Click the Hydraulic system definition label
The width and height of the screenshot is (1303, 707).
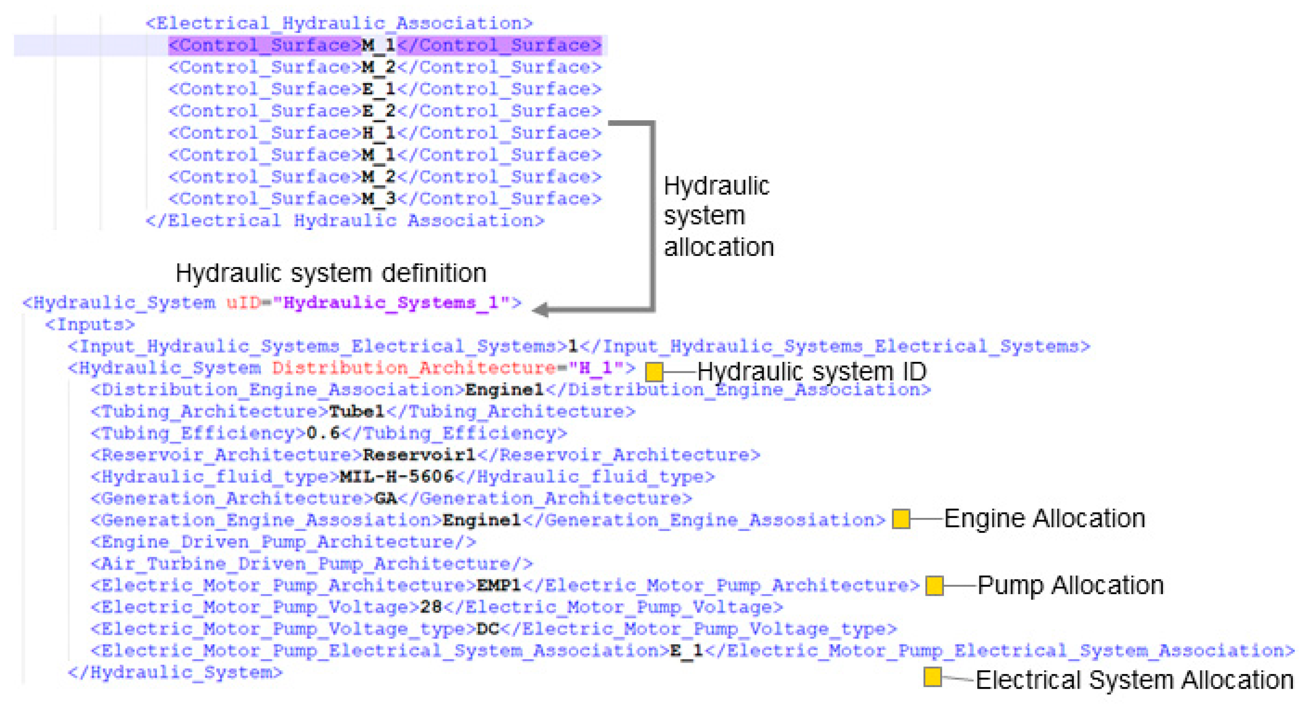(x=331, y=273)
